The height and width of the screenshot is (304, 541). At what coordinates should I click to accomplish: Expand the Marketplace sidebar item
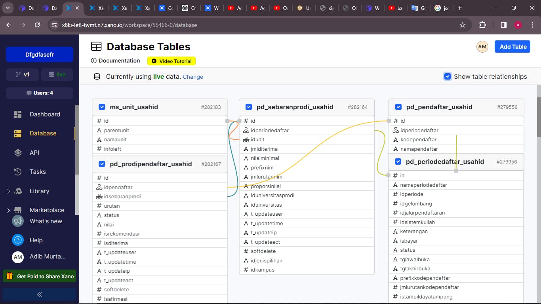pyautogui.click(x=8, y=210)
